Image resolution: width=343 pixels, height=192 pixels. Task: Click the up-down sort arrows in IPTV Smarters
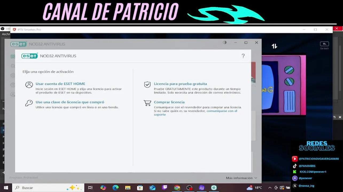point(274,46)
